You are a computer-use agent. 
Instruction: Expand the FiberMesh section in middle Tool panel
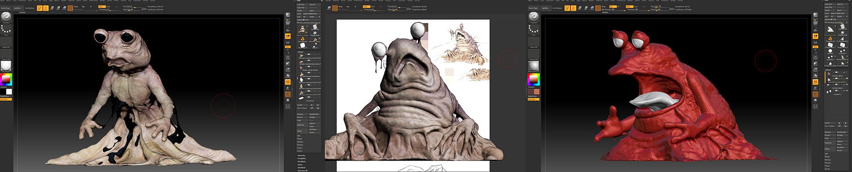point(302,167)
